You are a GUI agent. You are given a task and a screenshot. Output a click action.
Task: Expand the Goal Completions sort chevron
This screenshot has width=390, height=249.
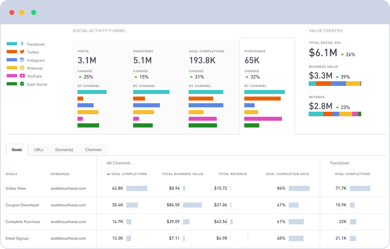coord(108,174)
